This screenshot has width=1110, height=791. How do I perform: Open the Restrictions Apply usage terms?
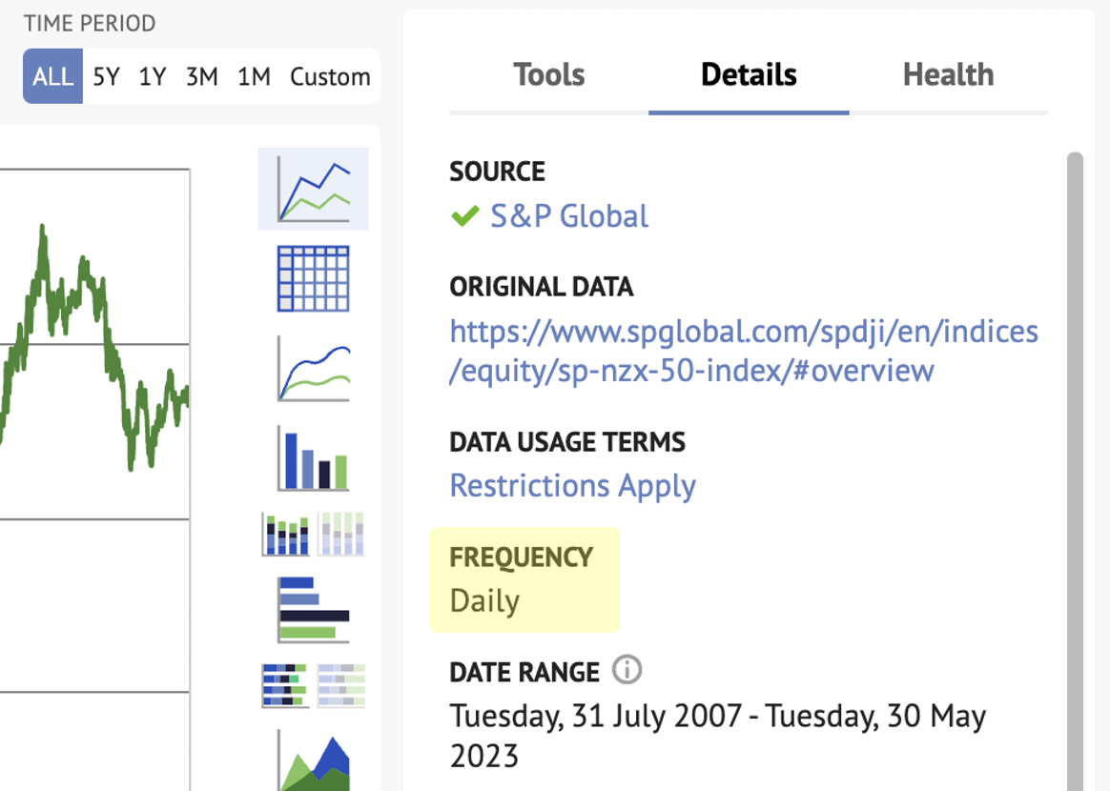tap(573, 486)
